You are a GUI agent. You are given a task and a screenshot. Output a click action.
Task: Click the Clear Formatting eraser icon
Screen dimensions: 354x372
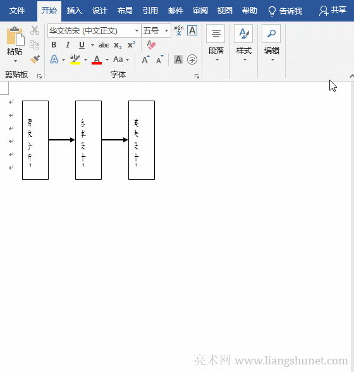point(151,45)
